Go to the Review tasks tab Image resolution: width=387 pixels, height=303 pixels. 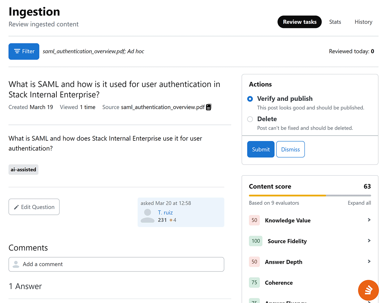(x=300, y=22)
